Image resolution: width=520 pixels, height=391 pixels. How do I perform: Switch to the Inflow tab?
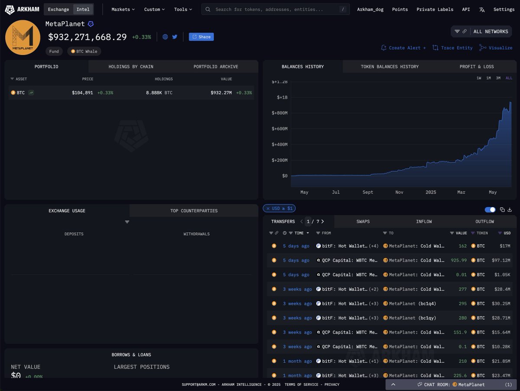(x=424, y=221)
